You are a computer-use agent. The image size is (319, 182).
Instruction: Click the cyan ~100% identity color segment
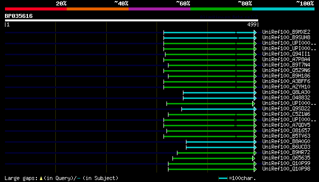283,9
